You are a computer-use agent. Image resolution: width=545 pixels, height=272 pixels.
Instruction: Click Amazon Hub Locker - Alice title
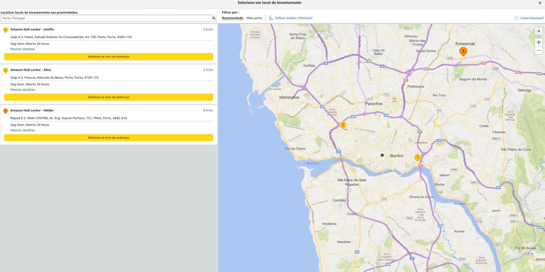[31, 70]
